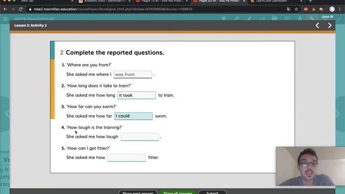
Task: Click the question 'How far can you swim?'
Action: coord(91,107)
